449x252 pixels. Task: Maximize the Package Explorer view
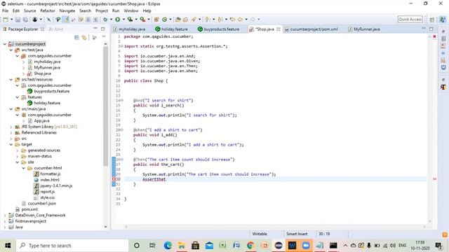coord(103,29)
